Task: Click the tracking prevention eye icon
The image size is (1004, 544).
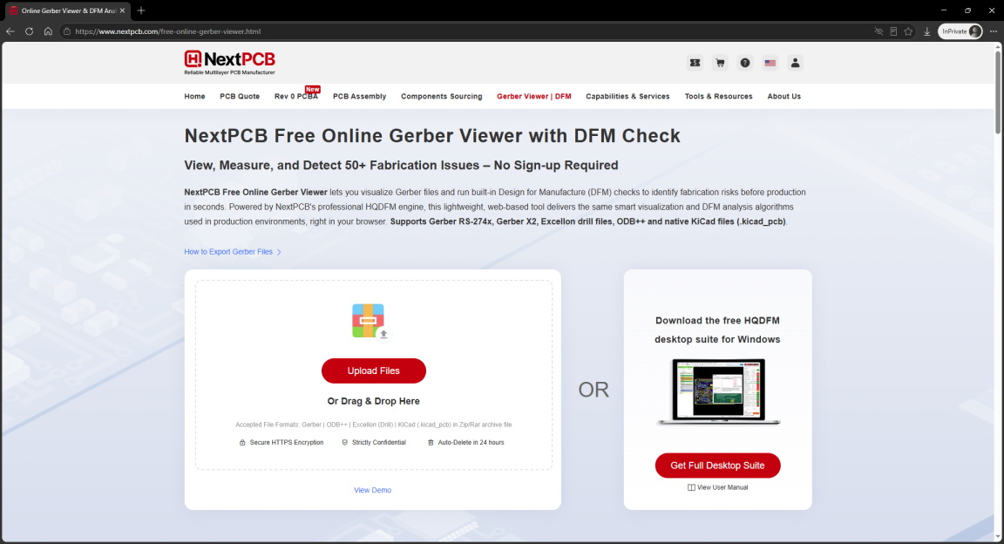Action: [878, 31]
